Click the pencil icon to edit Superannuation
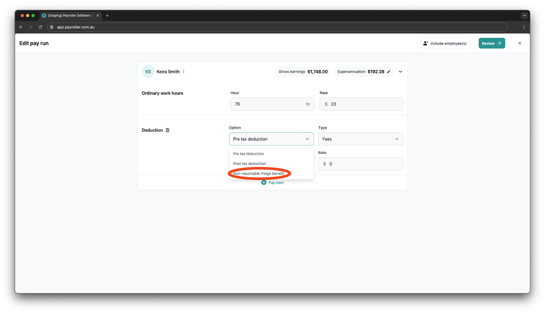The image size is (545, 313). click(x=389, y=72)
